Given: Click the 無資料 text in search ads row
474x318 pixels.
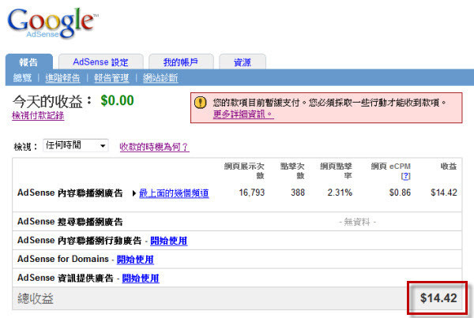Looking at the screenshot, I should click(357, 222).
